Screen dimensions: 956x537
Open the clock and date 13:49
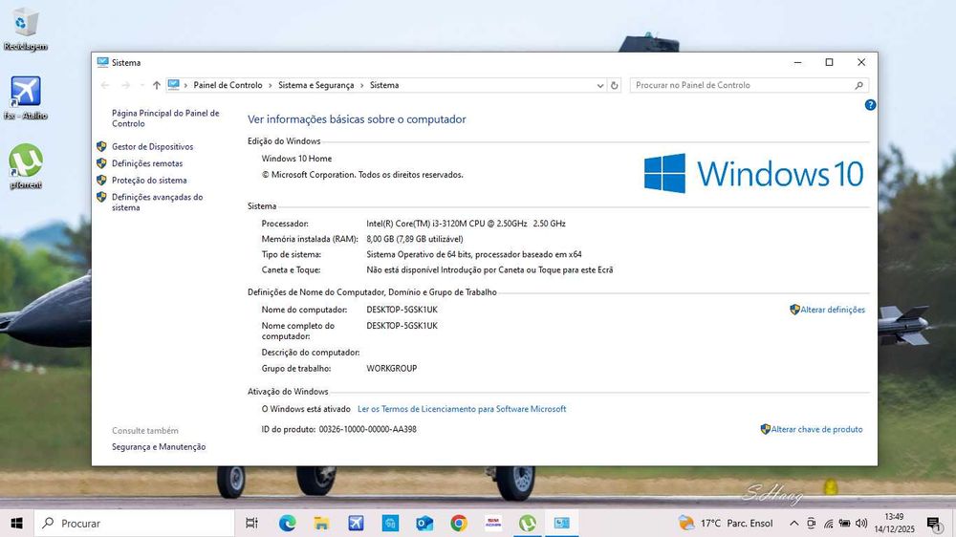point(896,523)
